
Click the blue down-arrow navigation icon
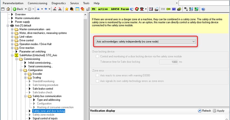click(x=46, y=9)
